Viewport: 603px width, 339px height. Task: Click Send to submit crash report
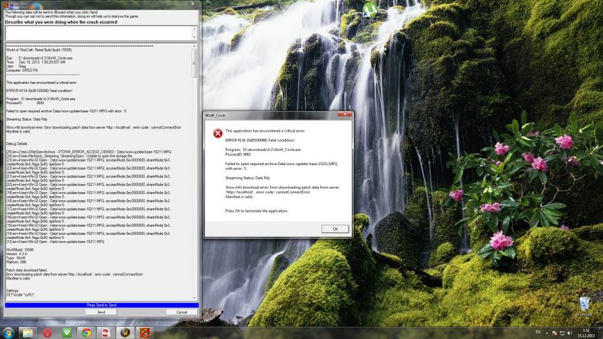[x=101, y=312]
